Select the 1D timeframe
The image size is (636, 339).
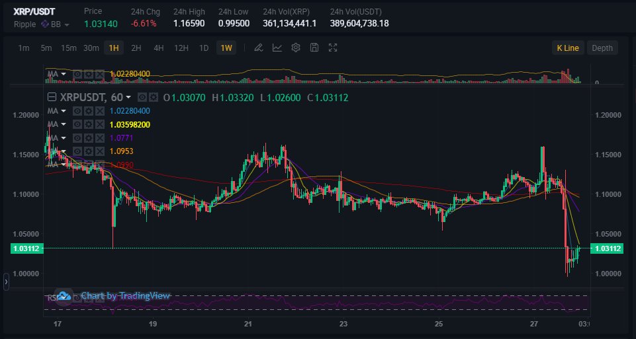pos(204,48)
